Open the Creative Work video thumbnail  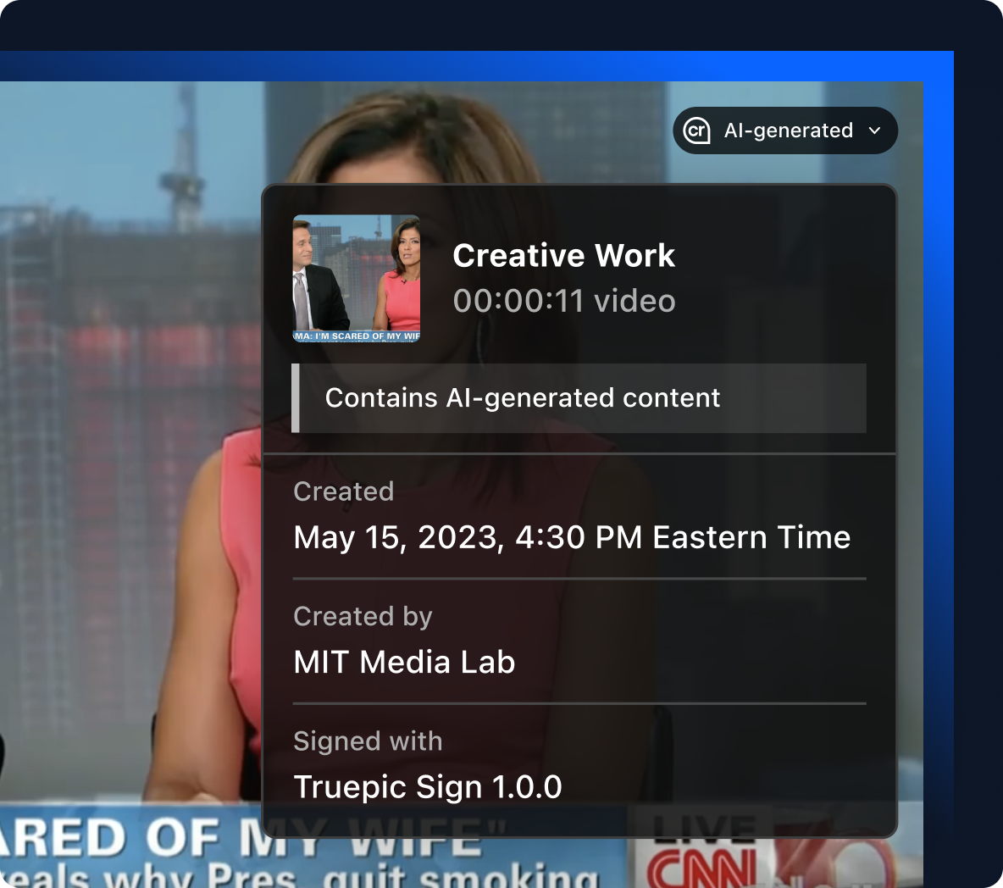pyautogui.click(x=357, y=278)
